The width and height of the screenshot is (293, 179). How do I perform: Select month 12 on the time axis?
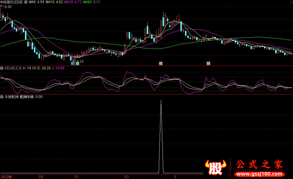[x=127, y=176]
